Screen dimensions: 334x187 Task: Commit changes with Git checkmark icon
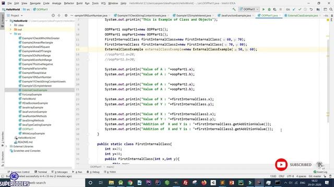[x=300, y=9]
